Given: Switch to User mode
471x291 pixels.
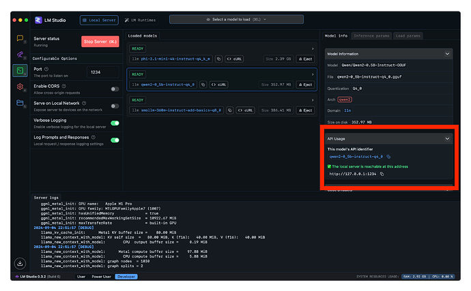Looking at the screenshot, I should click(x=81, y=277).
